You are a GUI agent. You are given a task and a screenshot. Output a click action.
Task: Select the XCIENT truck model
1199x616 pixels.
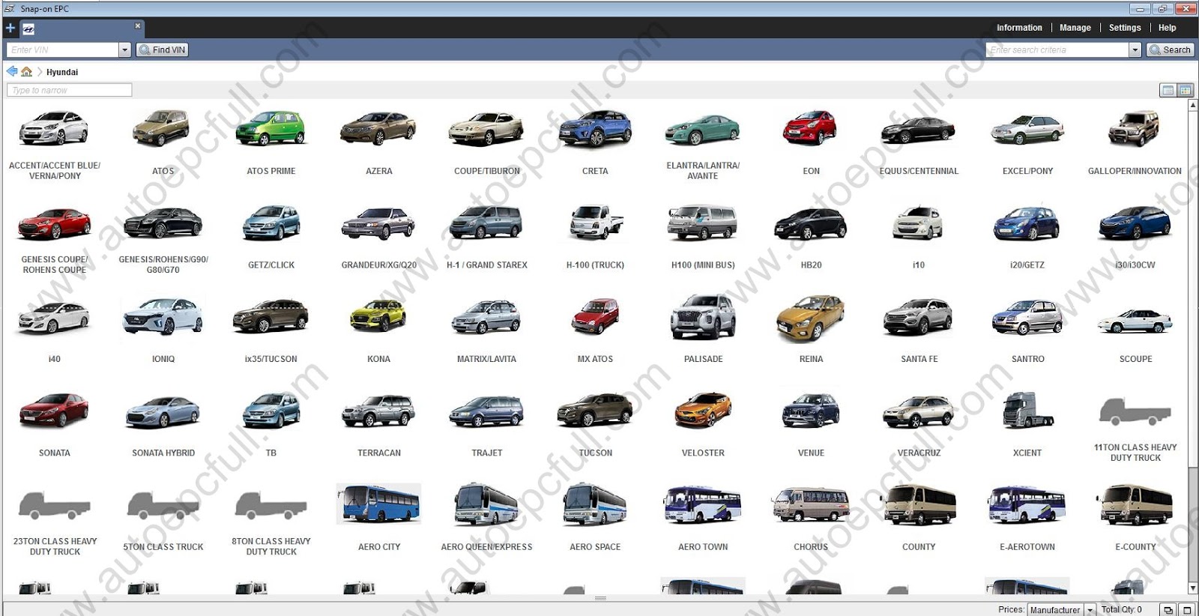[x=1027, y=423]
